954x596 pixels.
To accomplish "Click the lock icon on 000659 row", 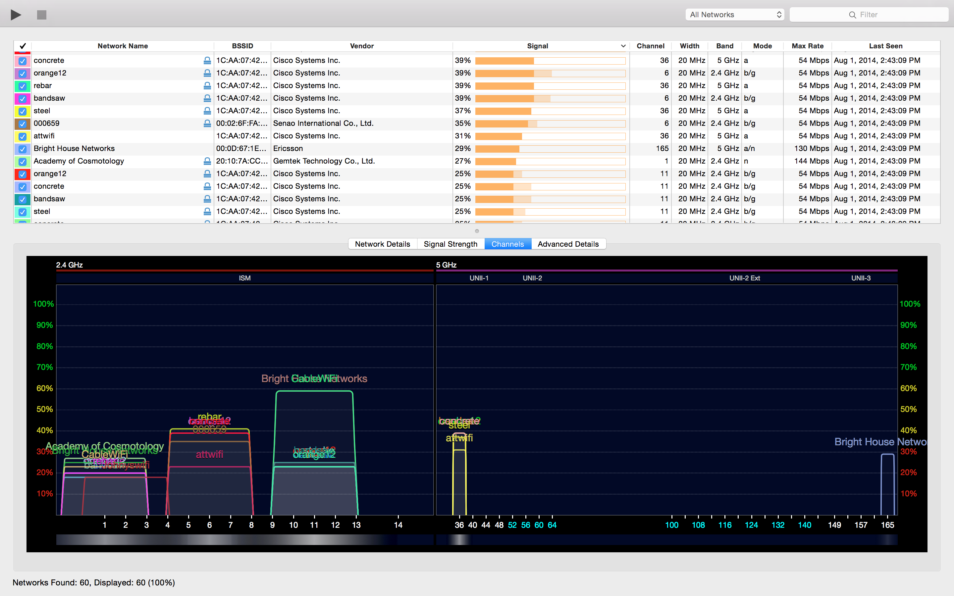I will [207, 124].
